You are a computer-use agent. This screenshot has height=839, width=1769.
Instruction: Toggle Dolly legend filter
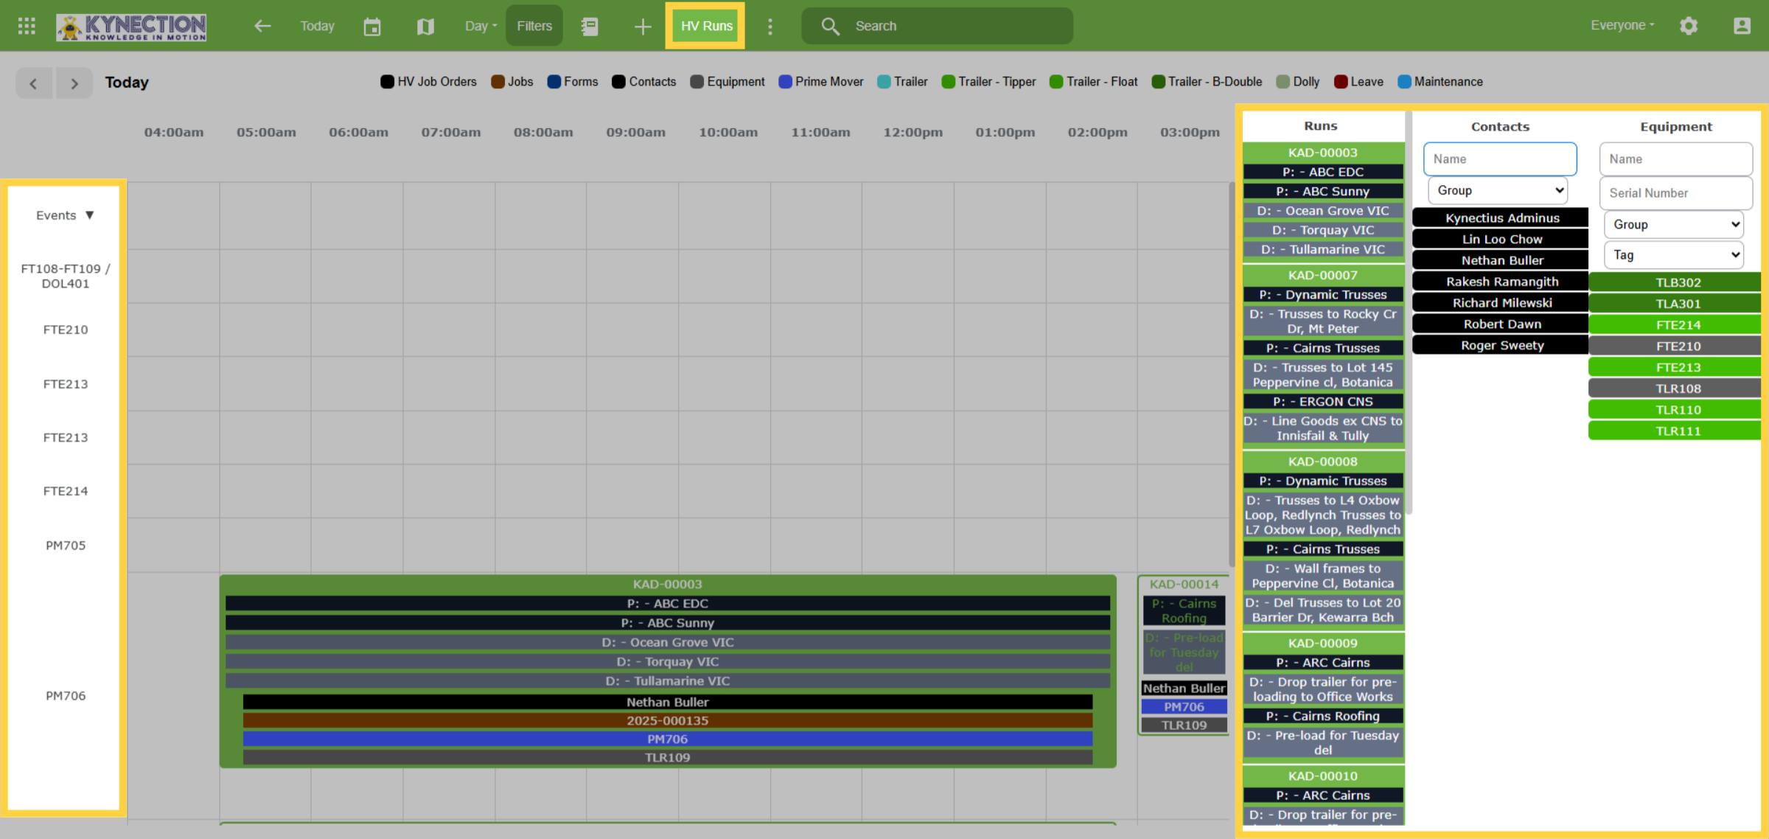[1298, 82]
